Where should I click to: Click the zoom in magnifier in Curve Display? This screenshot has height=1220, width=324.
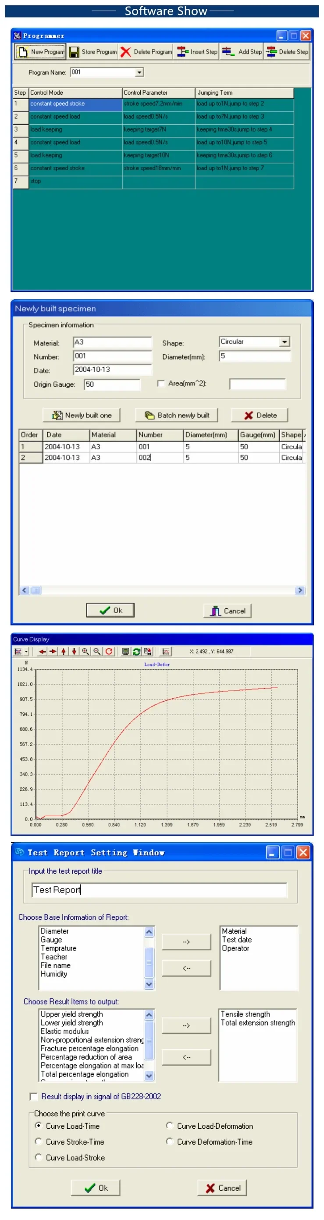(x=85, y=651)
